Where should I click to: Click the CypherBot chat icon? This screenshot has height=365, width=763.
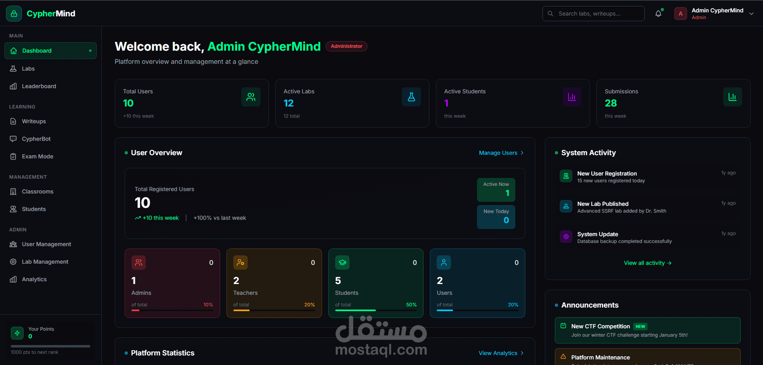13,139
